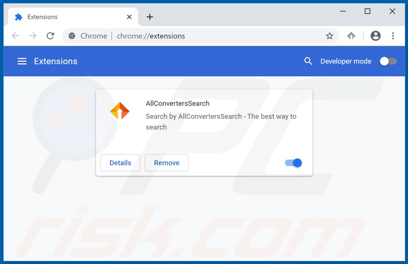
Task: Open Chrome's three-dot menu
Action: coord(393,36)
